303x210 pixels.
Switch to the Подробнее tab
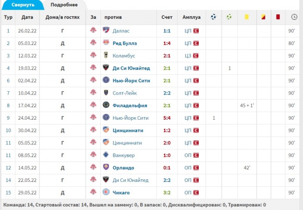[x=64, y=5]
